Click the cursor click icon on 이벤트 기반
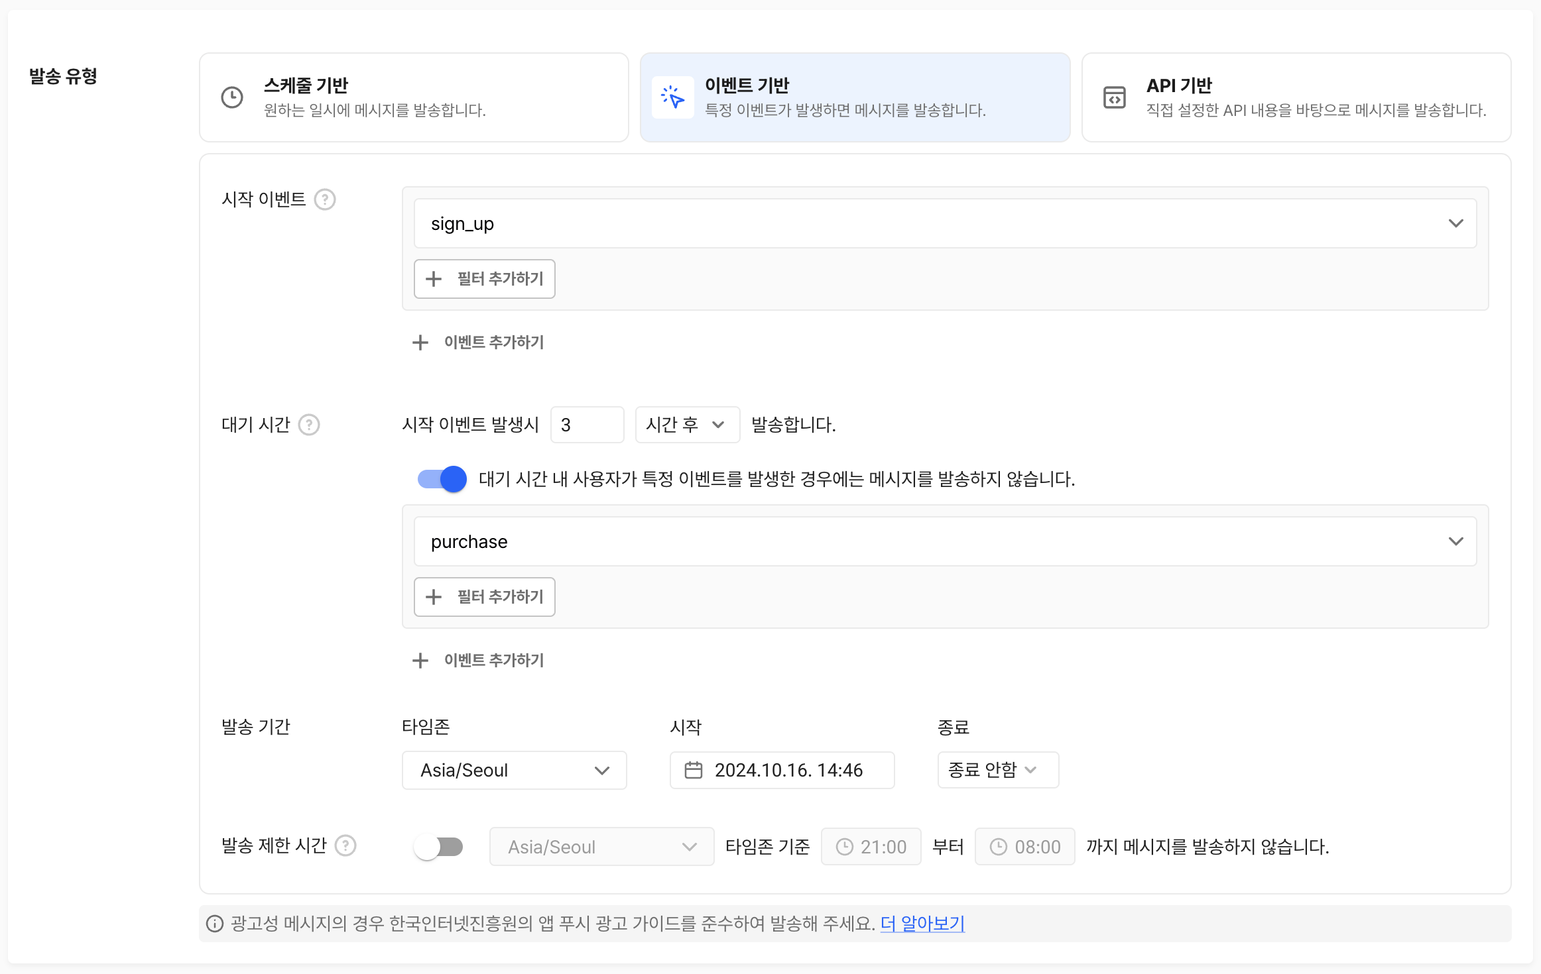The image size is (1541, 974). 673,97
